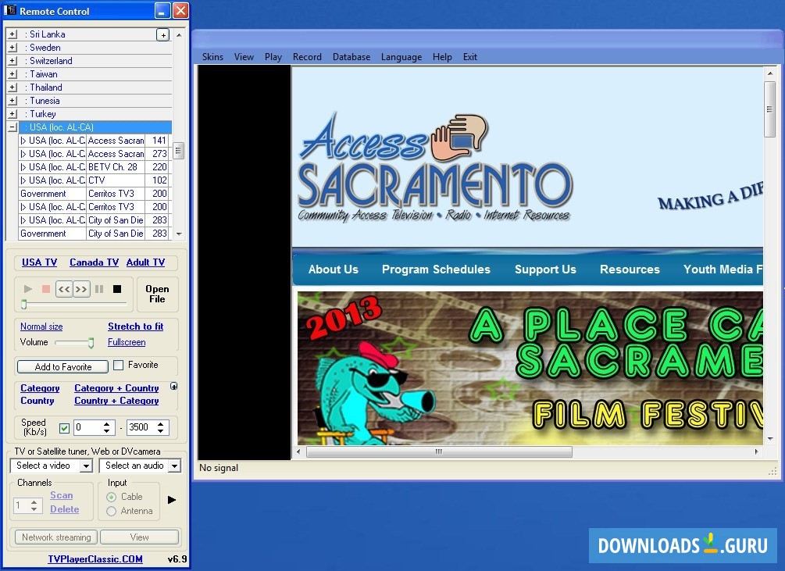
Task: Click the playback position slider handle
Action: (23, 304)
